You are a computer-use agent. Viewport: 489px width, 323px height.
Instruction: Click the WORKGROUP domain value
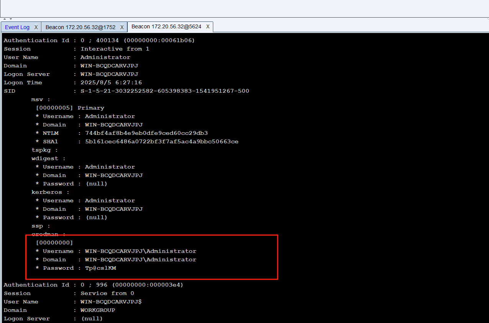tap(98, 310)
